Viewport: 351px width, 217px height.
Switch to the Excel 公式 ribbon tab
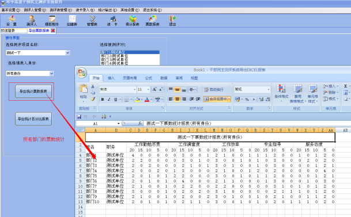pyautogui.click(x=149, y=78)
